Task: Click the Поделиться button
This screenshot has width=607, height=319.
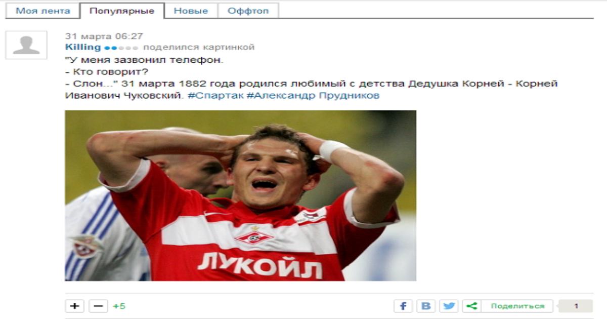Action: (x=517, y=306)
